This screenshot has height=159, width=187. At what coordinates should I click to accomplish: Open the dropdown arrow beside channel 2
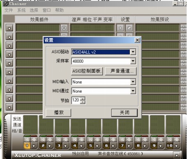pos(50,146)
